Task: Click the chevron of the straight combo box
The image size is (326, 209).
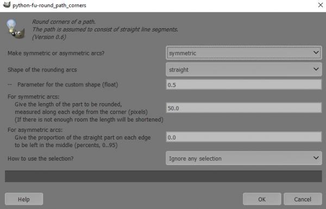Action: pos(316,69)
